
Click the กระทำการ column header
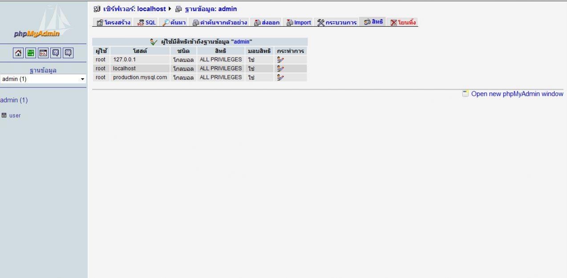tap(290, 51)
